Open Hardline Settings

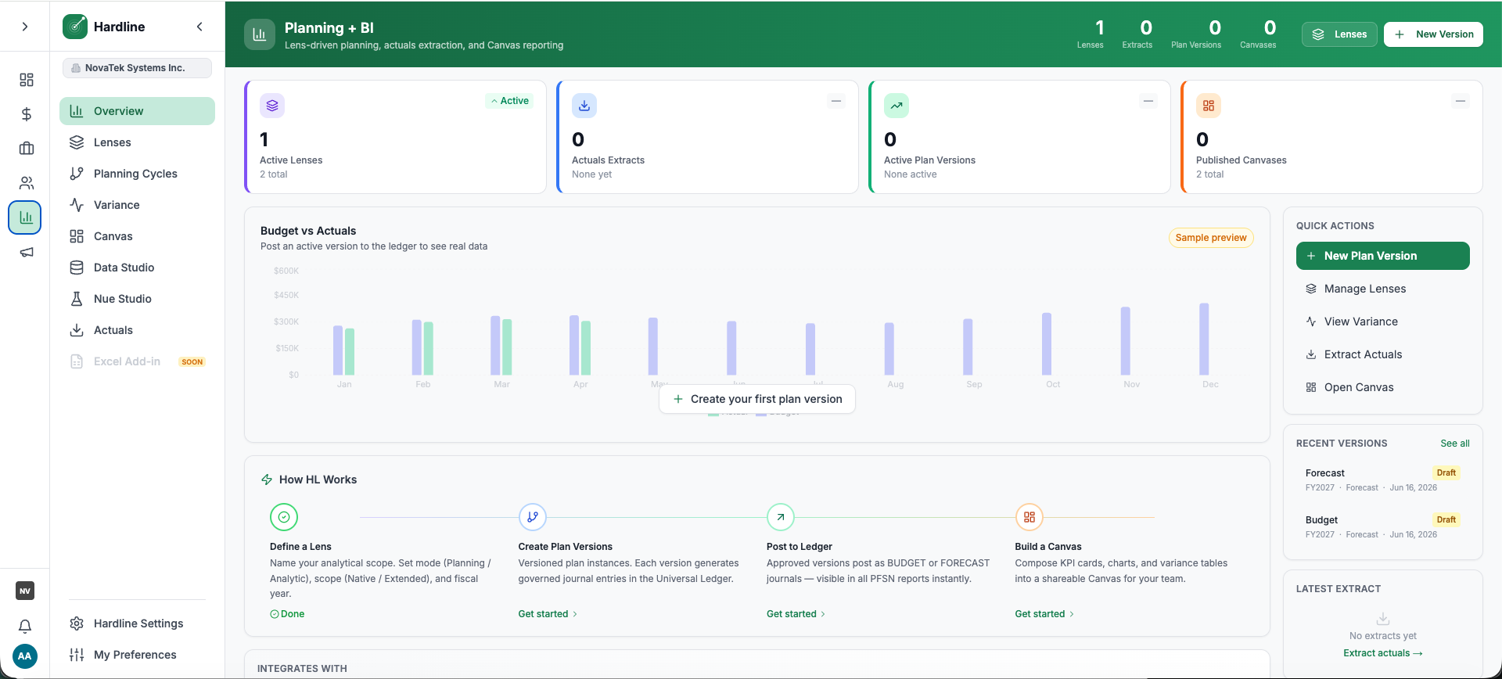pyautogui.click(x=137, y=623)
